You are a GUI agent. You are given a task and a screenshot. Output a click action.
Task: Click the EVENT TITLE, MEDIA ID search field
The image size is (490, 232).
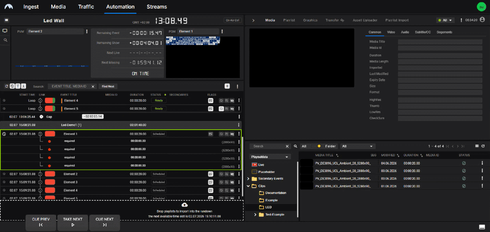click(x=69, y=86)
